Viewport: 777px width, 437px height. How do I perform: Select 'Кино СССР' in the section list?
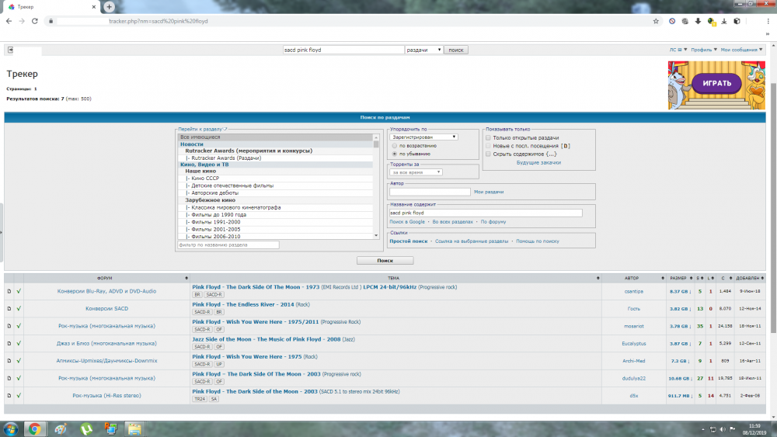point(205,179)
